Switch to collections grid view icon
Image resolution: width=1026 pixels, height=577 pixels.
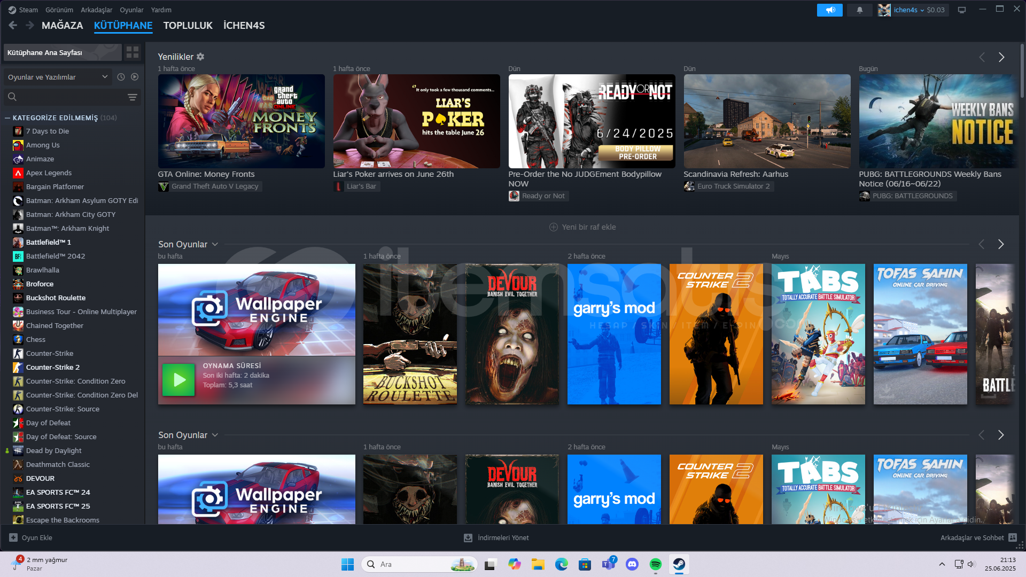pyautogui.click(x=132, y=52)
